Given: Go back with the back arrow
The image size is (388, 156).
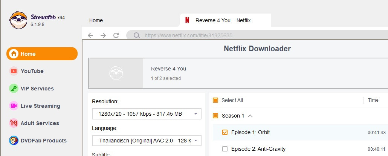Looking at the screenshot, I should (x=90, y=35).
